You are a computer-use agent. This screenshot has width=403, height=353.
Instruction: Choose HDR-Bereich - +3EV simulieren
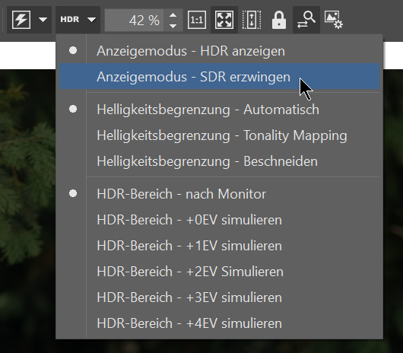click(220, 297)
